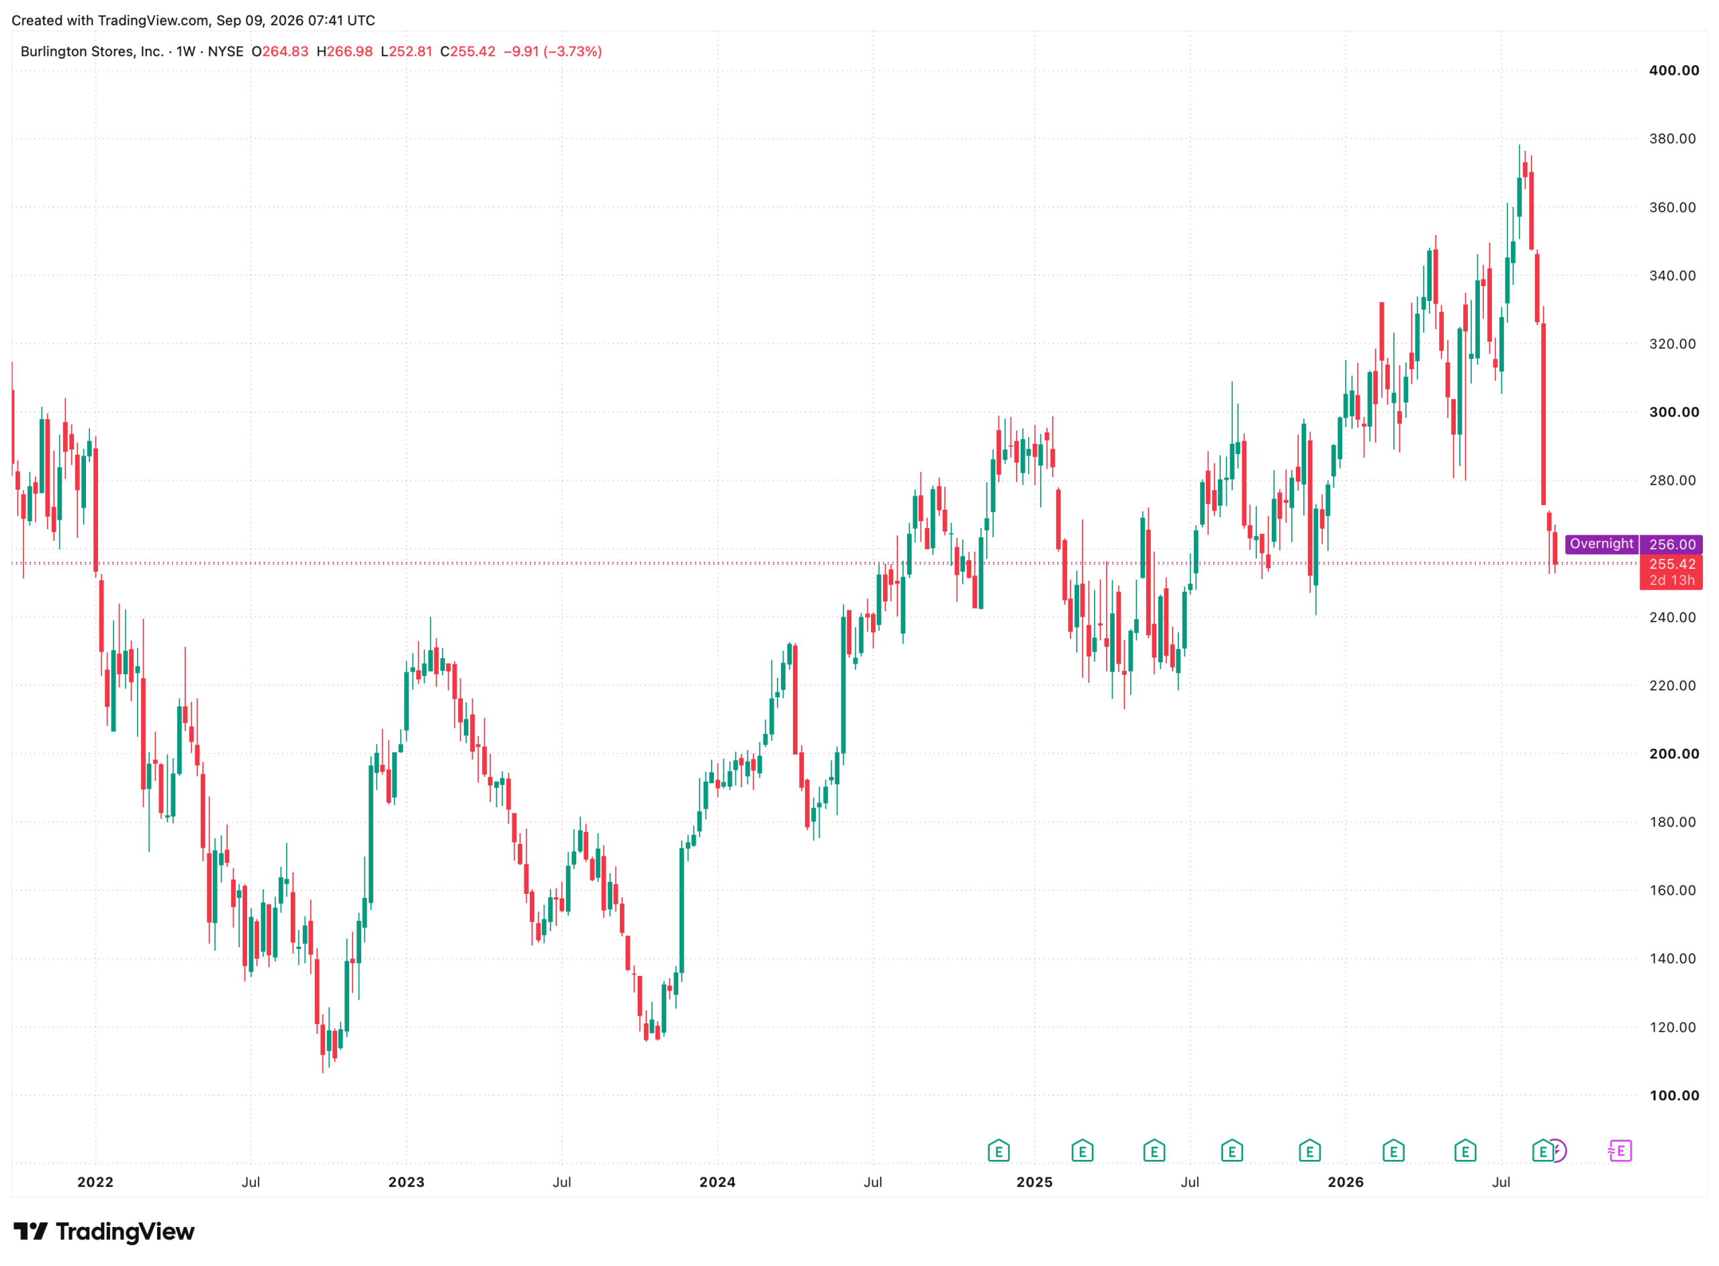
Task: Open the earnings marker just after Jul 2025
Action: [x=1232, y=1150]
